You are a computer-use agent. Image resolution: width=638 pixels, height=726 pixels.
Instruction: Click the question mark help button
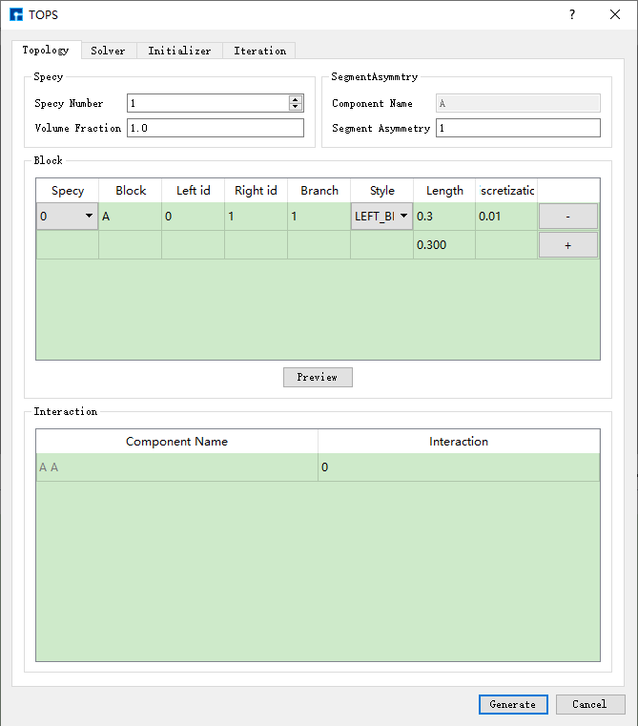pos(572,15)
